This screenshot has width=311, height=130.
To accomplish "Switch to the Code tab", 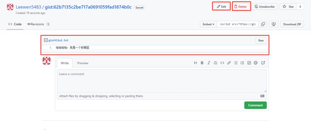I will coord(15,24).
